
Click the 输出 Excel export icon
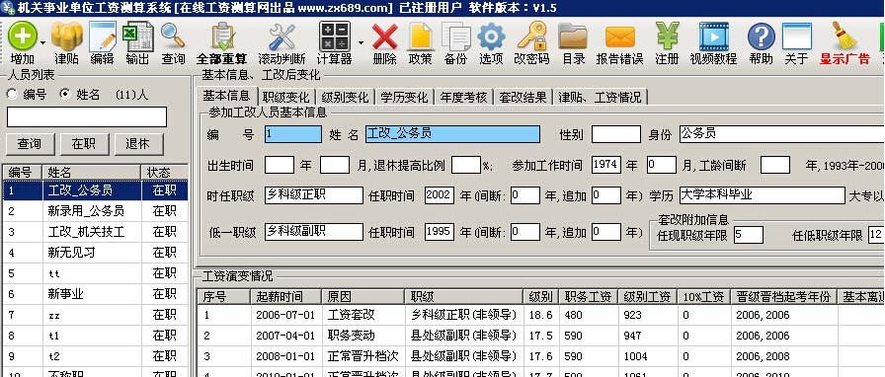(x=137, y=37)
